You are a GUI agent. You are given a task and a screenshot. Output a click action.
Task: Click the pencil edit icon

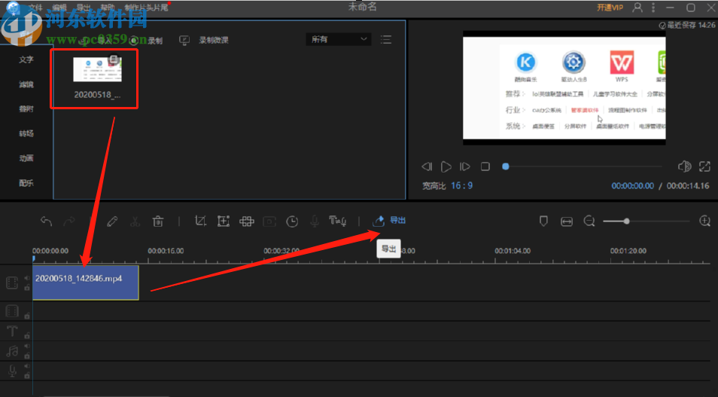[112, 221]
